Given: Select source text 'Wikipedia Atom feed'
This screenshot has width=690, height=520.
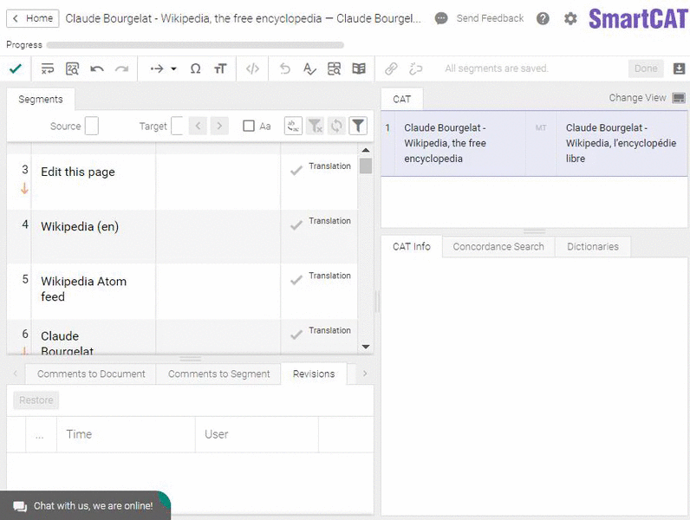Looking at the screenshot, I should [x=83, y=289].
